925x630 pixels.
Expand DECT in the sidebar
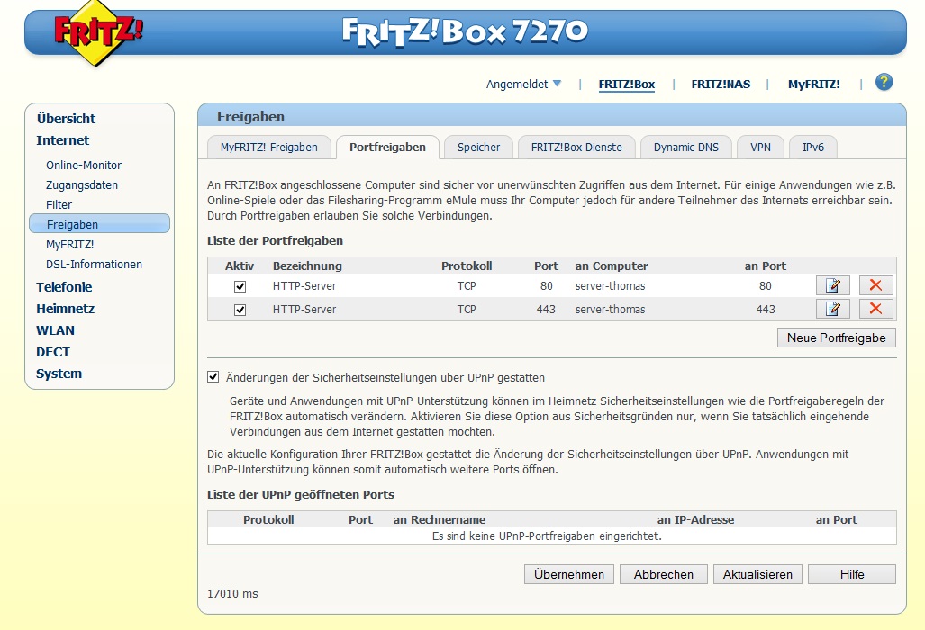52,352
